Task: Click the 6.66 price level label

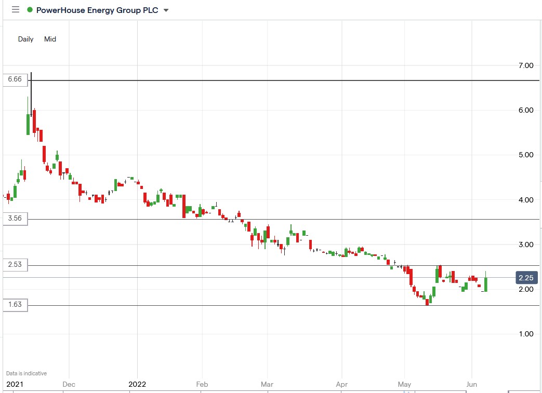Action: [14, 79]
